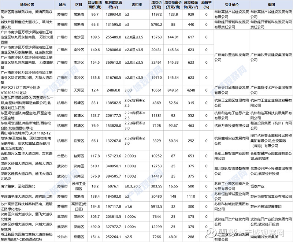Select the per-mu price cell 48.01
The width and height of the screenshot is (293, 242).
pos(173,237)
